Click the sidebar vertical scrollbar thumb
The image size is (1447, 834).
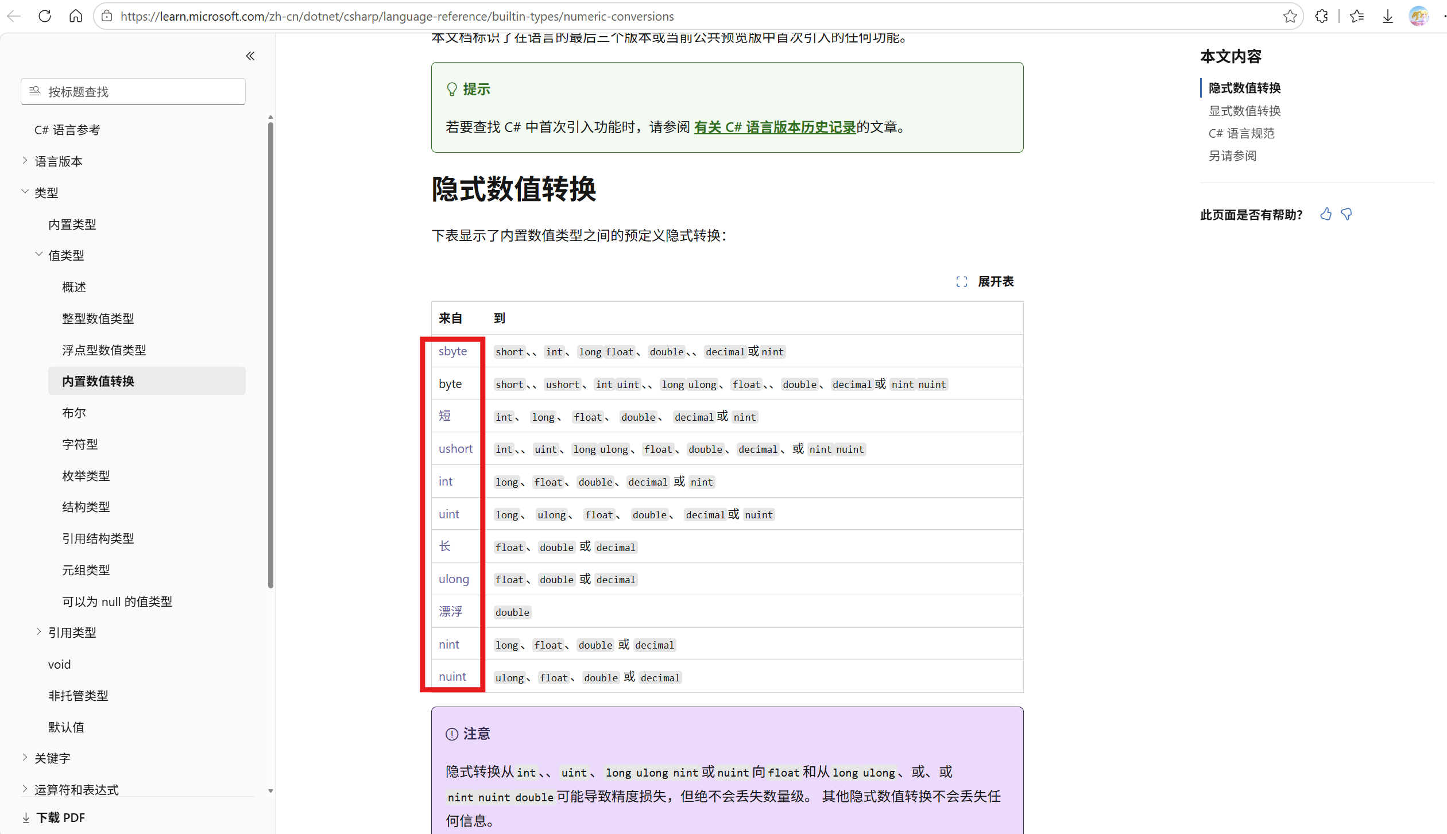(270, 354)
